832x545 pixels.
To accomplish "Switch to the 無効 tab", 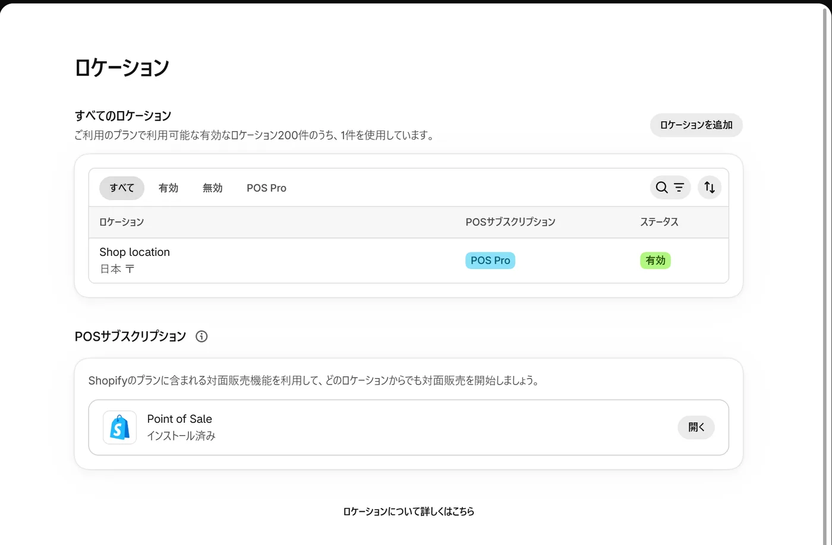I will (x=212, y=188).
